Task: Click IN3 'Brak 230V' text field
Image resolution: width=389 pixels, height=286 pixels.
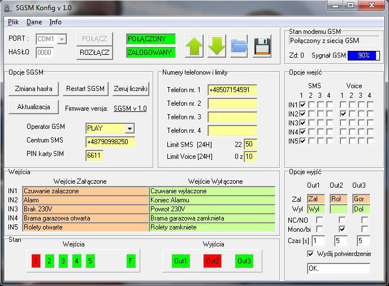Action: coord(85,209)
